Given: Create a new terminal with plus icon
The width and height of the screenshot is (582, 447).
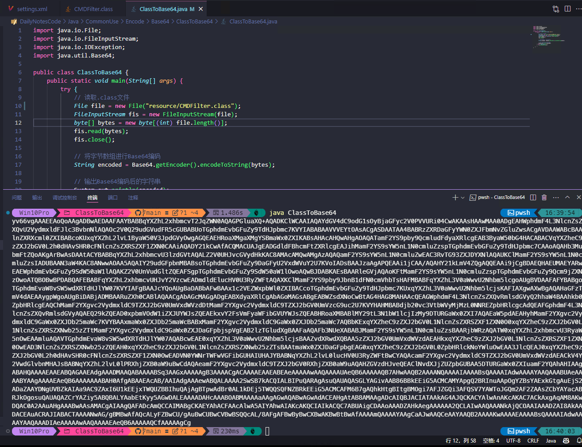Looking at the screenshot, I should [x=455, y=197].
